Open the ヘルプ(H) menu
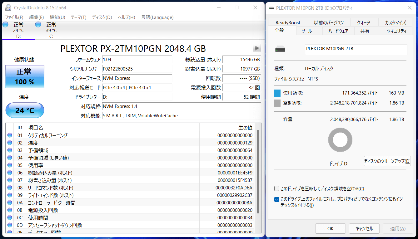The image size is (418, 239). coord(127,17)
